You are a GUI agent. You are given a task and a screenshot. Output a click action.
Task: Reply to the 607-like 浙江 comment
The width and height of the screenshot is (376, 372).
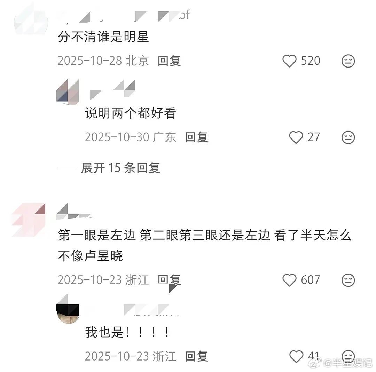(169, 280)
